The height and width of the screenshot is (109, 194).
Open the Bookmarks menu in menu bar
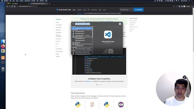pos(27,1)
